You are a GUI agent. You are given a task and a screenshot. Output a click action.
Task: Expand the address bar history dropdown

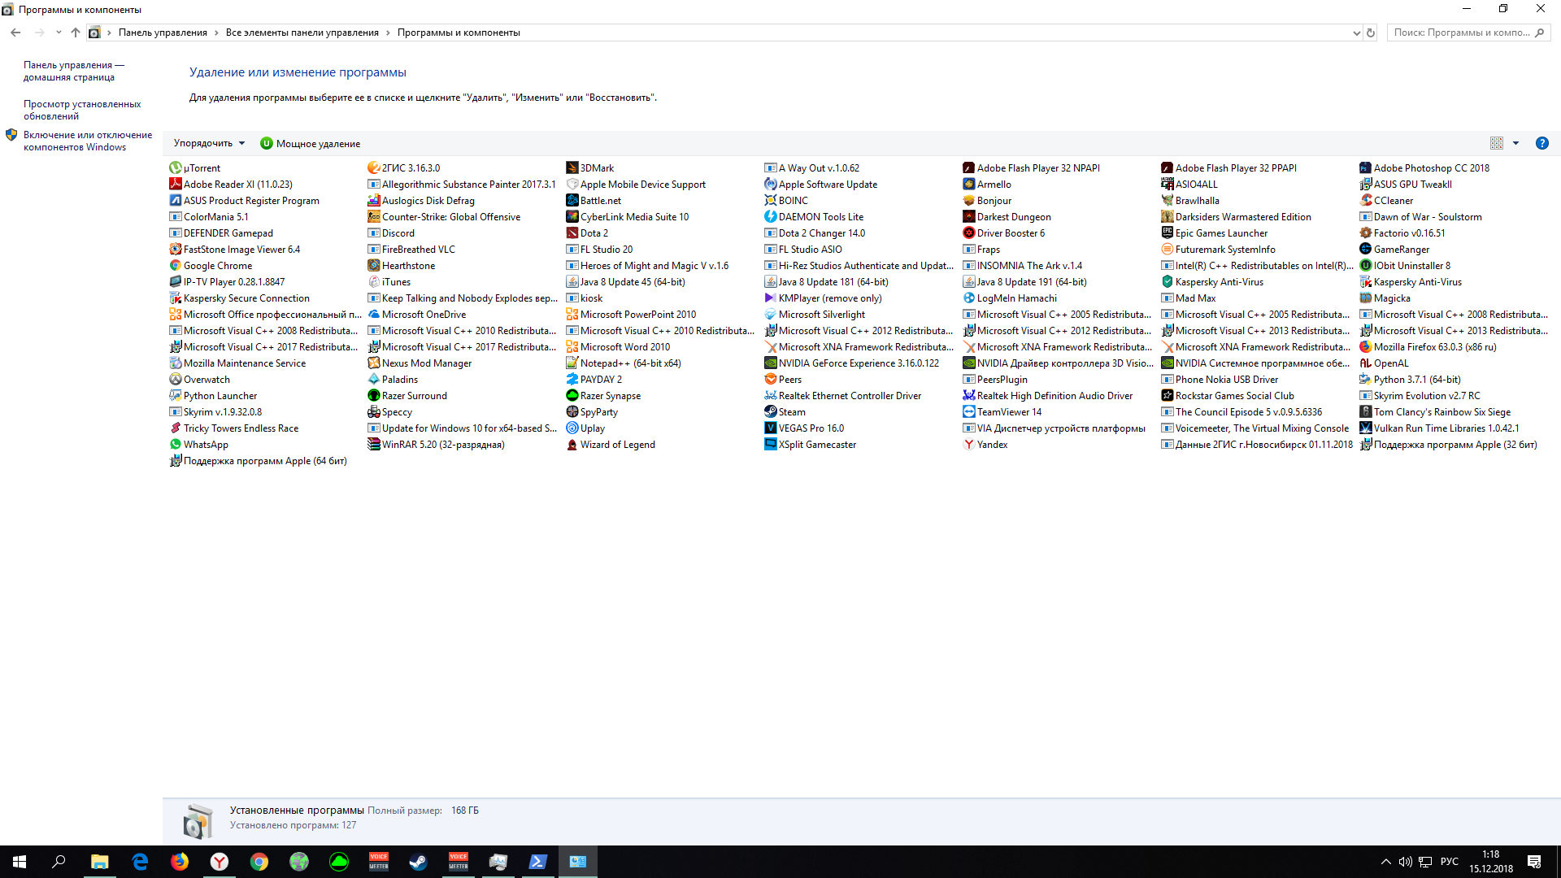[1356, 33]
